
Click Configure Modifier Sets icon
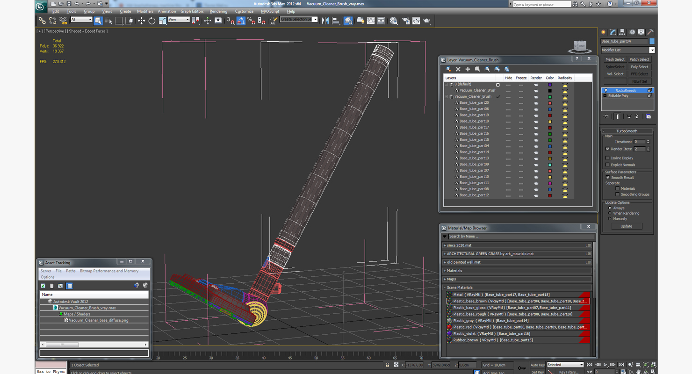648,116
